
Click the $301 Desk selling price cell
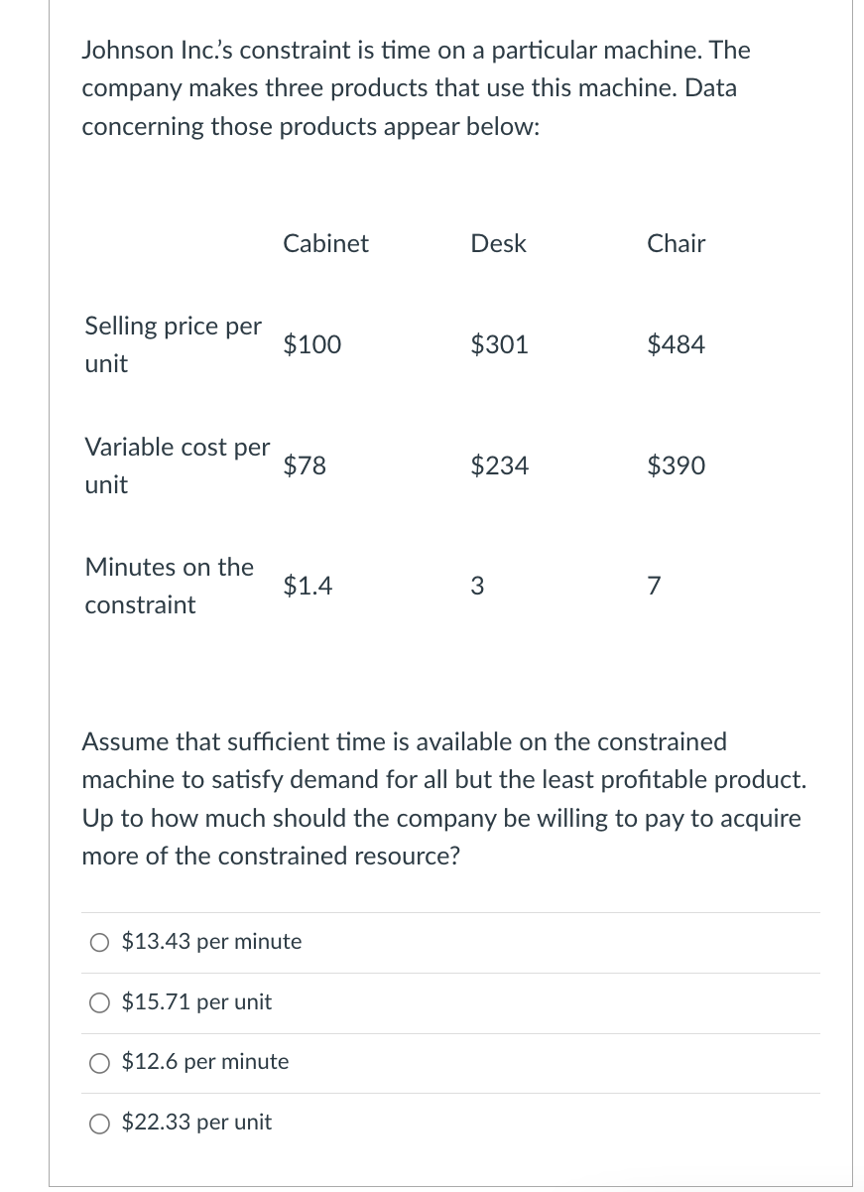point(499,344)
